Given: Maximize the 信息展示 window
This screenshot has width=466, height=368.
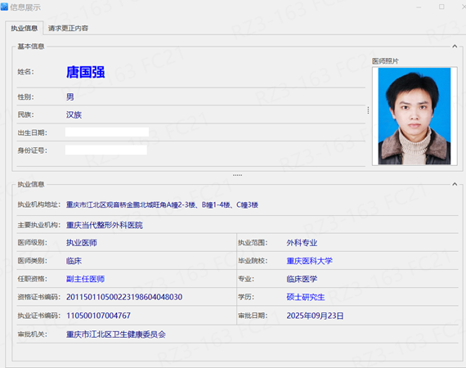Looking at the screenshot, I should (x=441, y=7).
